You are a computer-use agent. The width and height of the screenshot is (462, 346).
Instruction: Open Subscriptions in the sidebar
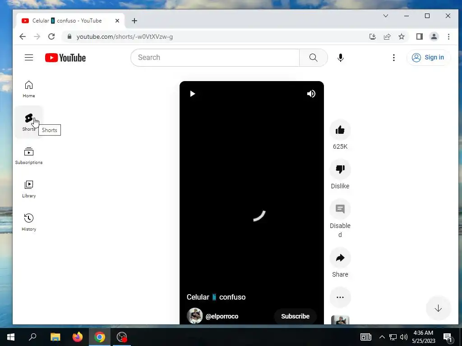pos(29,155)
